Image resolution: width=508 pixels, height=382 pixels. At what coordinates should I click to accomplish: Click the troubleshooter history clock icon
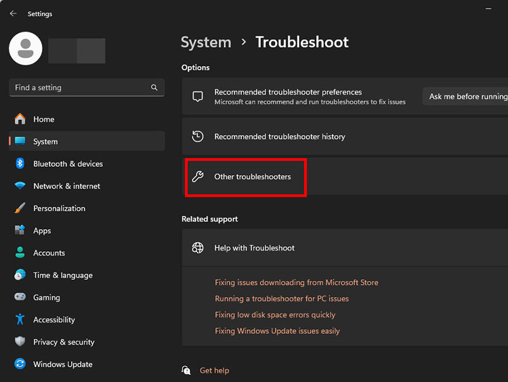pos(197,136)
